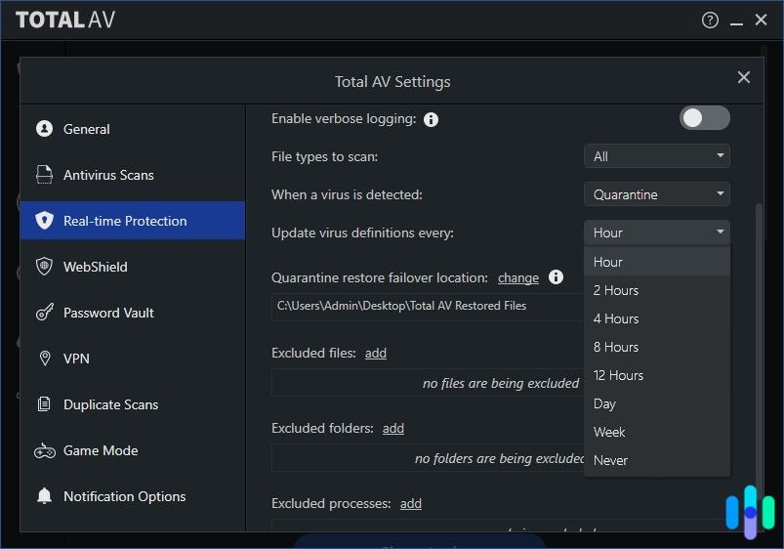The width and height of the screenshot is (784, 549).
Task: Close the Total AV Settings dialog
Action: (x=743, y=77)
